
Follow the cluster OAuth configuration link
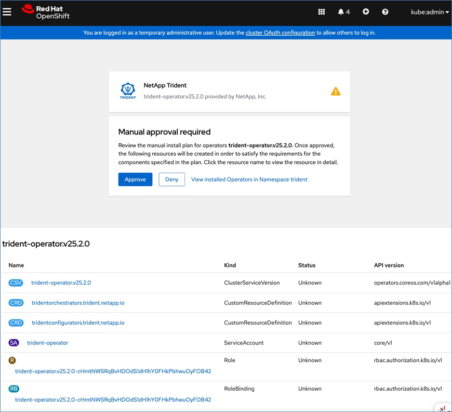[280, 33]
